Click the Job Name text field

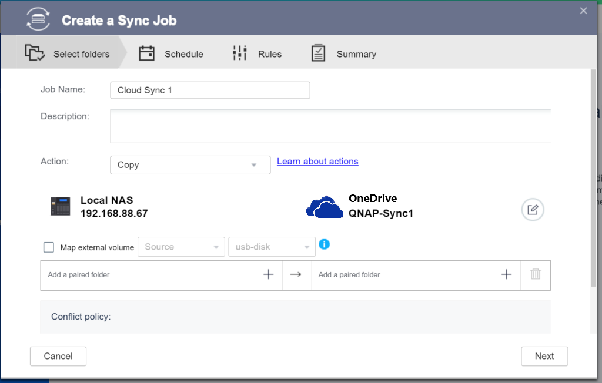210,90
